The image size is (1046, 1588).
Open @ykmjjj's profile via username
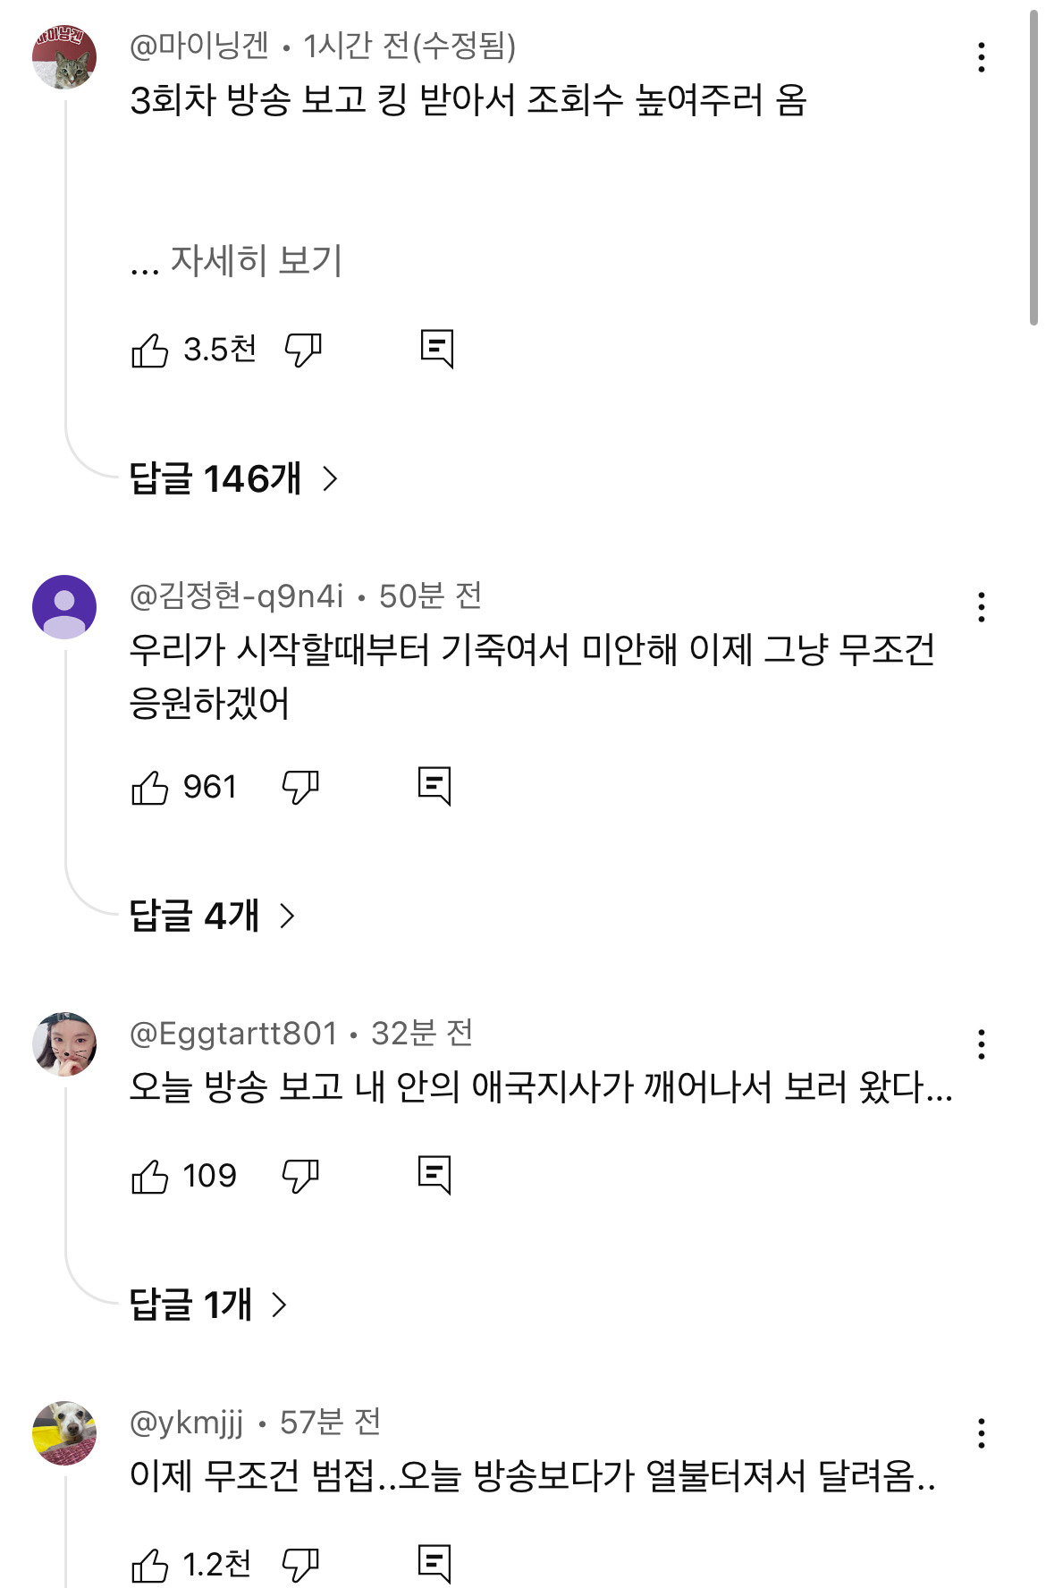(187, 1423)
